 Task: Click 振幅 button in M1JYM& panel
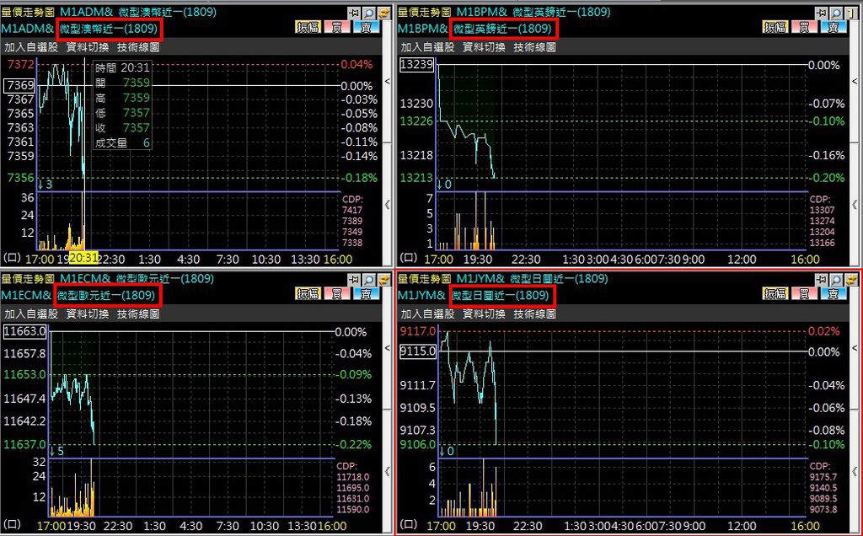[776, 294]
